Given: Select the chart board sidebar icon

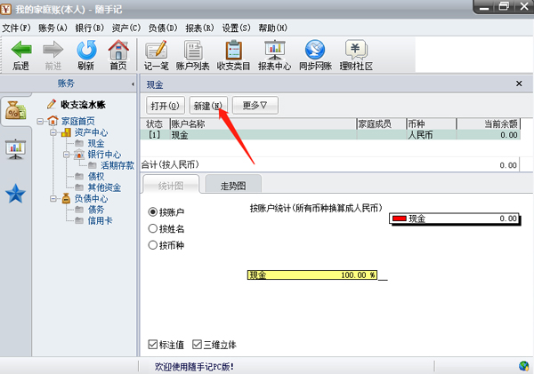Looking at the screenshot, I should (16, 149).
